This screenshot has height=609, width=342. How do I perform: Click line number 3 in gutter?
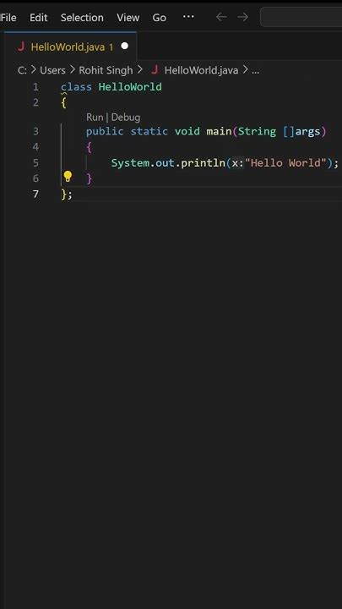(x=35, y=131)
